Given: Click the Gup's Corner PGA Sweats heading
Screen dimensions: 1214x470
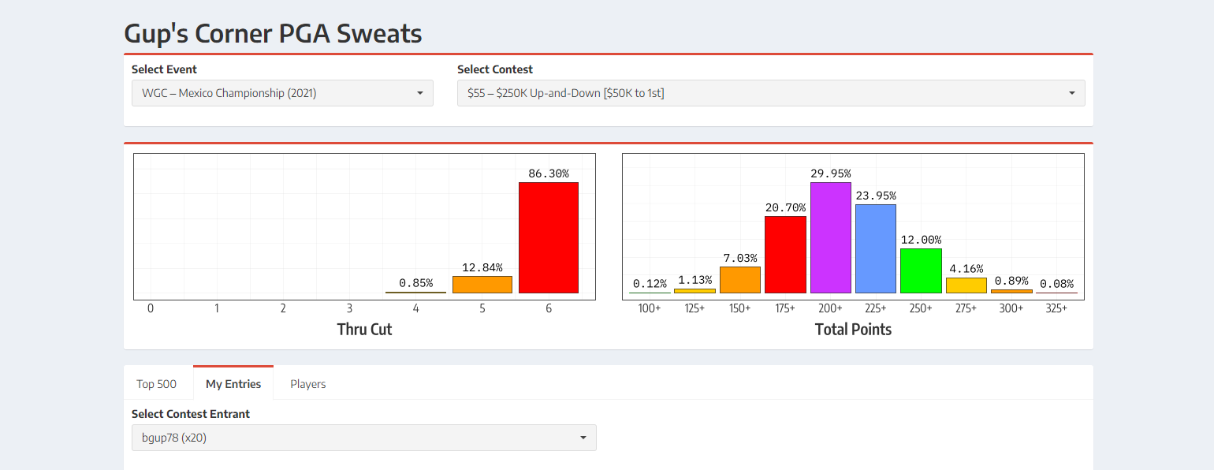Looking at the screenshot, I should pyautogui.click(x=273, y=34).
